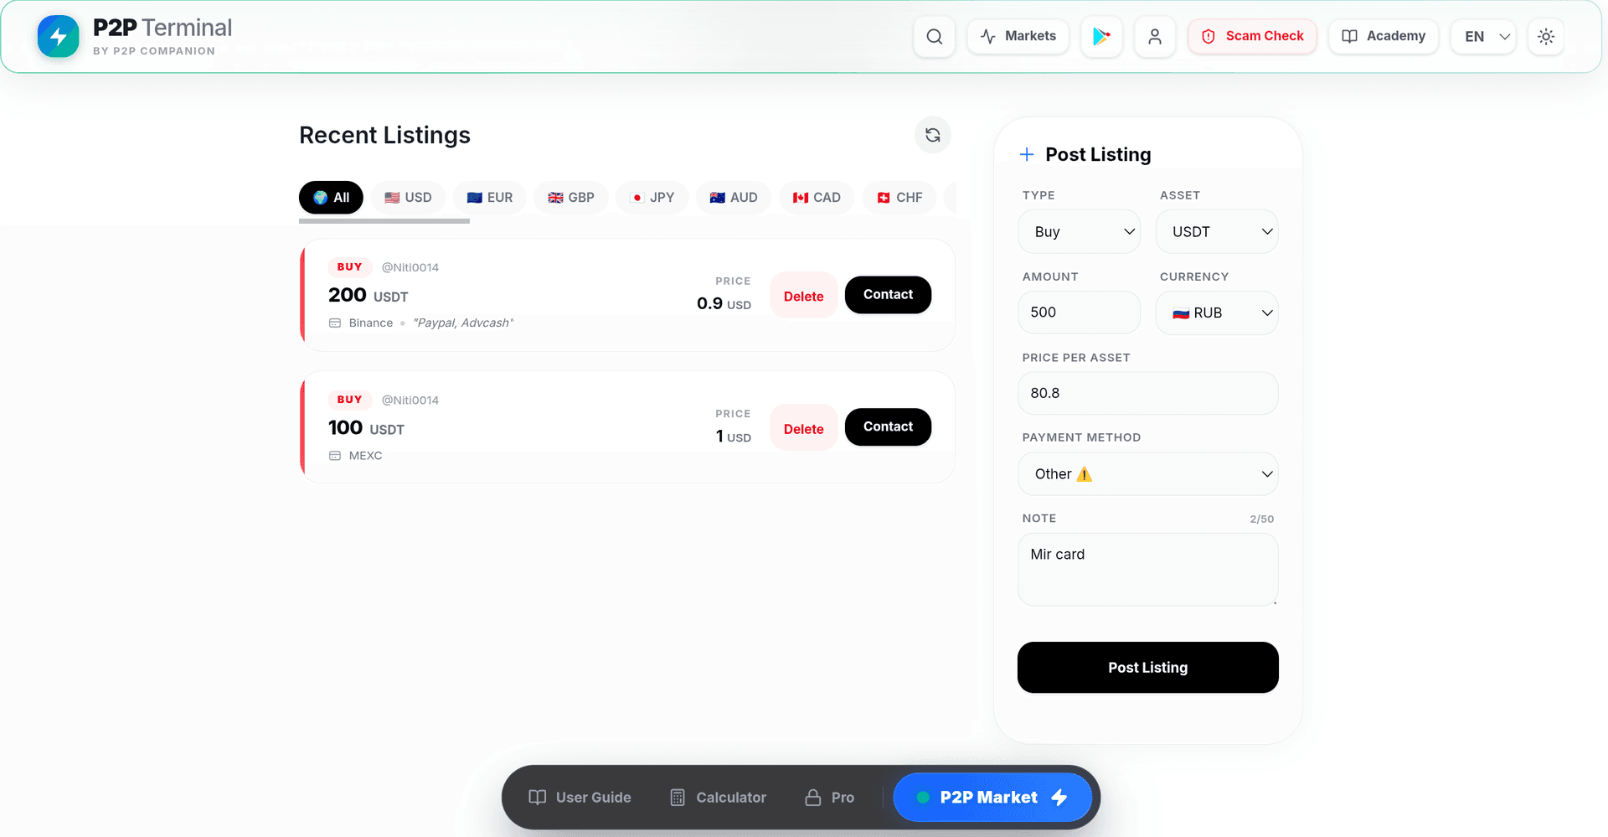Open the Asset dropdown showing USDT
This screenshot has height=837, width=1608.
1217,232
